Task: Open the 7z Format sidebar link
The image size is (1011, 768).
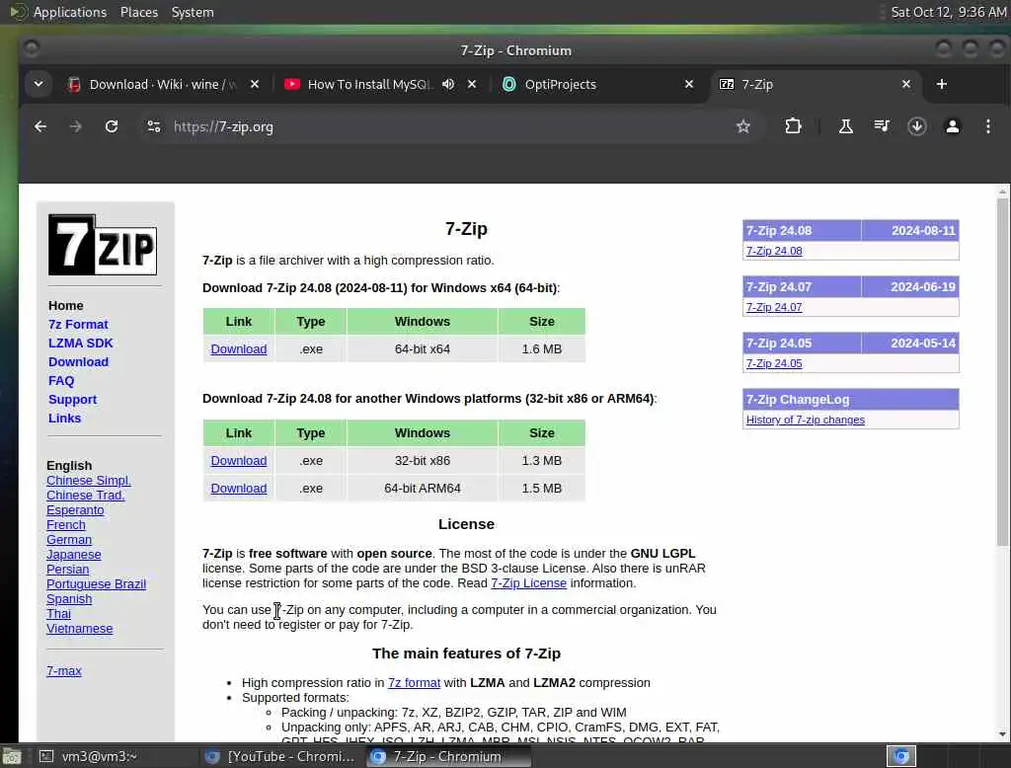Action: click(78, 325)
